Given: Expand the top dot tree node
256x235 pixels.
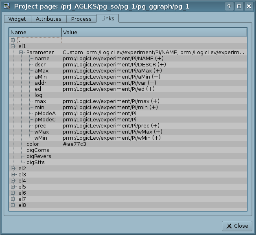Looking at the screenshot, I should click(13, 40).
